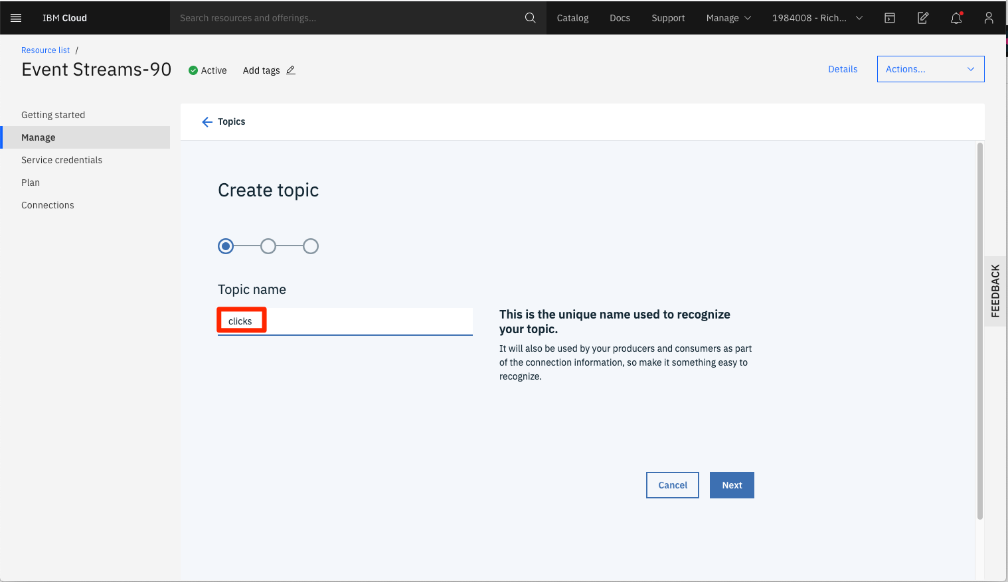The height and width of the screenshot is (582, 1008).
Task: Click the Add tags label
Action: [261, 70]
